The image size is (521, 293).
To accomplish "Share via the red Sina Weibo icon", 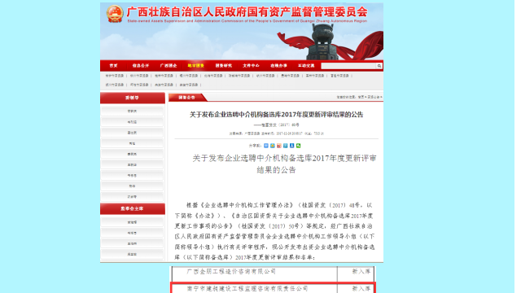I will (x=279, y=146).
